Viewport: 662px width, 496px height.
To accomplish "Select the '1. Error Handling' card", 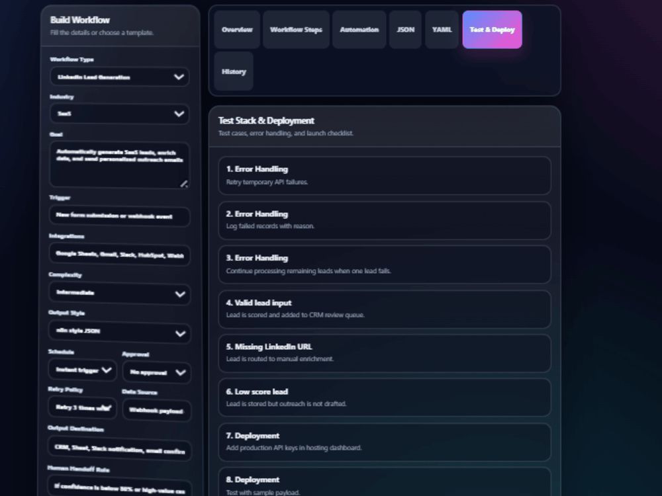I will coord(385,175).
